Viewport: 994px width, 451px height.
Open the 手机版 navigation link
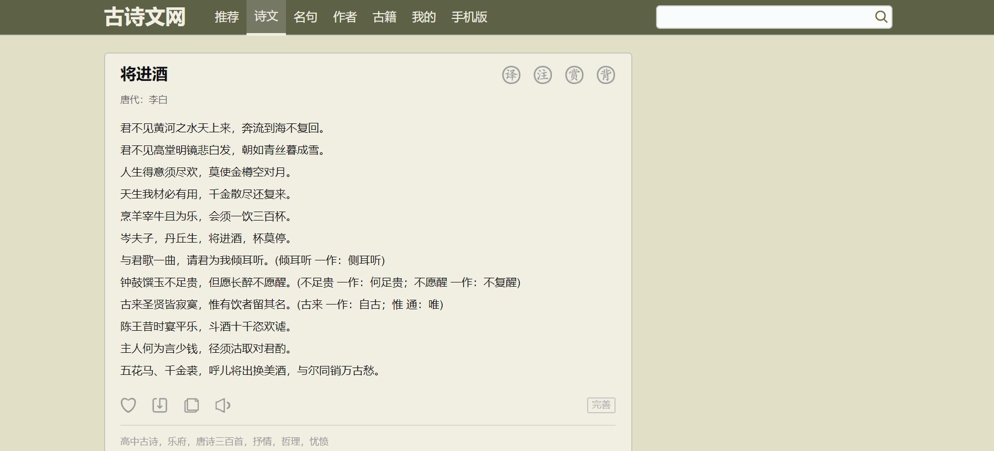[469, 17]
